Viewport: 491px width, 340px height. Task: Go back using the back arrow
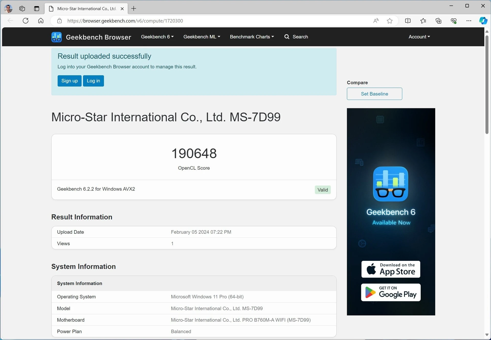click(x=10, y=21)
